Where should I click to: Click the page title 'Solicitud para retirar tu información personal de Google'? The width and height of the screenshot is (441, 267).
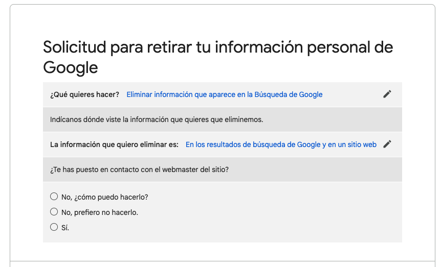218,57
